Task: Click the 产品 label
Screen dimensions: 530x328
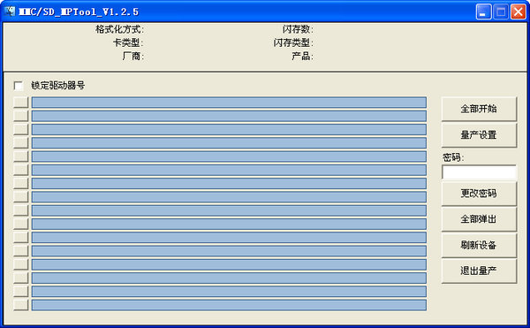Action: [302, 56]
